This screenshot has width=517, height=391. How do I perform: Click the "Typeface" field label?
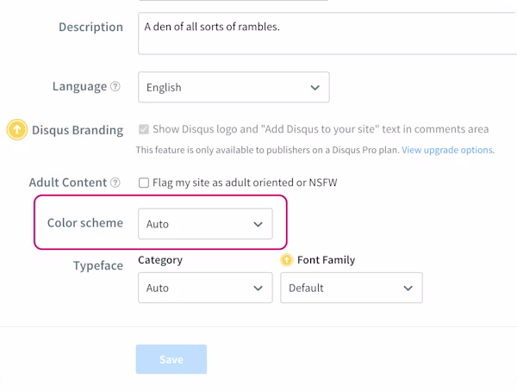[x=98, y=266]
